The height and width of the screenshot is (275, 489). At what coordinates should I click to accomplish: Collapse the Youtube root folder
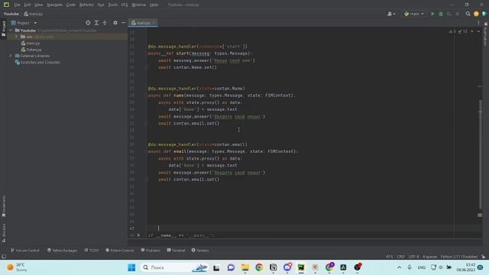pyautogui.click(x=11, y=31)
